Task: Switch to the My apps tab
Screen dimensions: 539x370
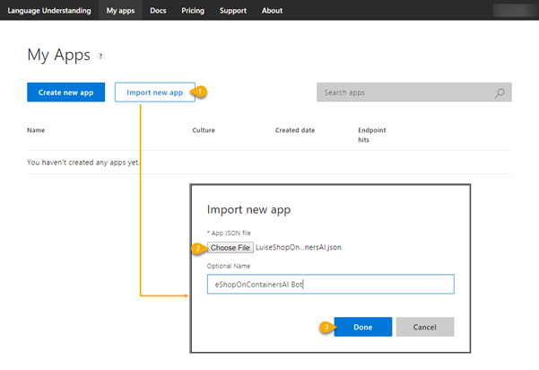Action: 120,11
